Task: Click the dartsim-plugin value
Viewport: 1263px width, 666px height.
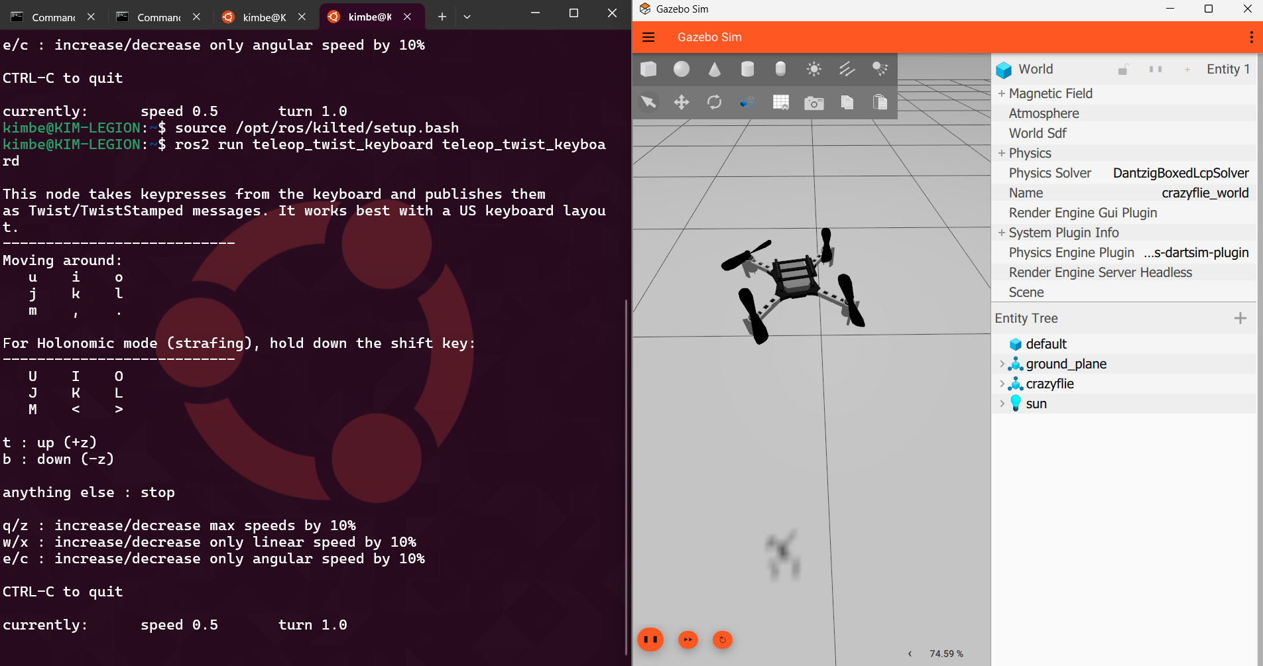Action: (1196, 253)
